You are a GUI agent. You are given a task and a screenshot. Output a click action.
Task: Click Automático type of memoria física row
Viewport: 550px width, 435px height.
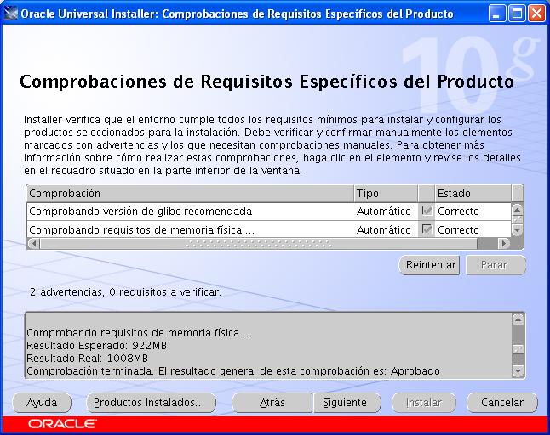click(x=384, y=230)
